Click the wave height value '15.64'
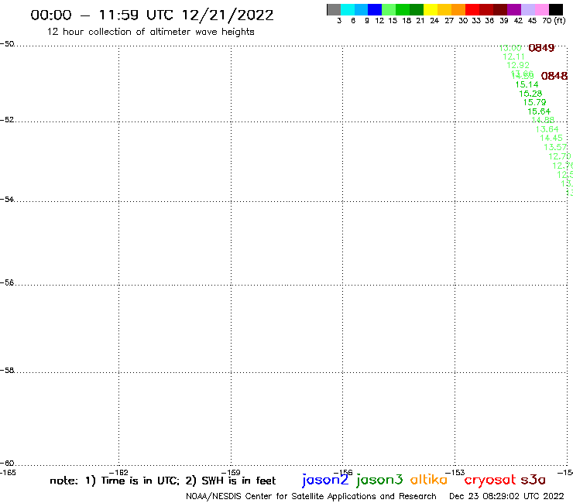Image resolution: width=573 pixels, height=503 pixels. 539,111
